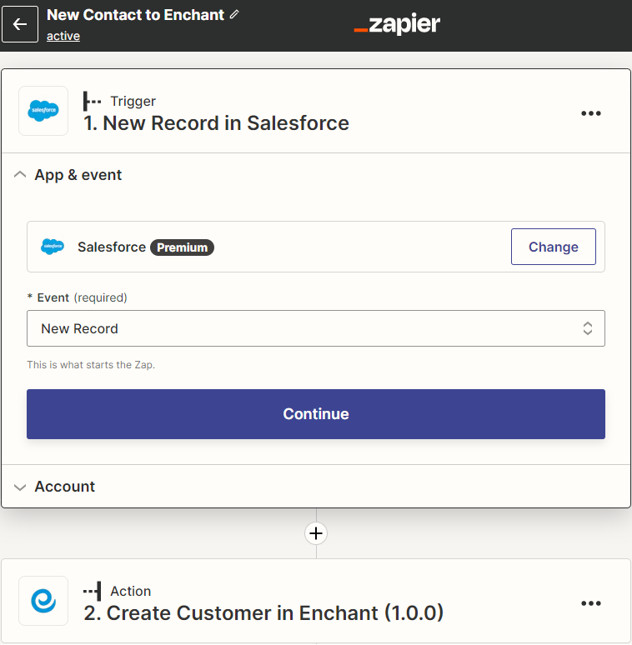Open the Event dropdown showing New Record

click(x=315, y=328)
